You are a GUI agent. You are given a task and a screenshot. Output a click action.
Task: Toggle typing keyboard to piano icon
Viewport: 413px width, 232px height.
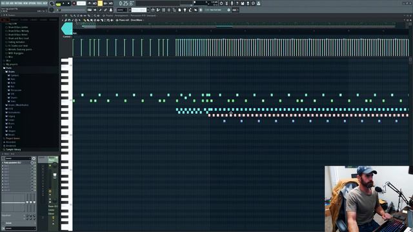pyautogui.click(x=90, y=10)
